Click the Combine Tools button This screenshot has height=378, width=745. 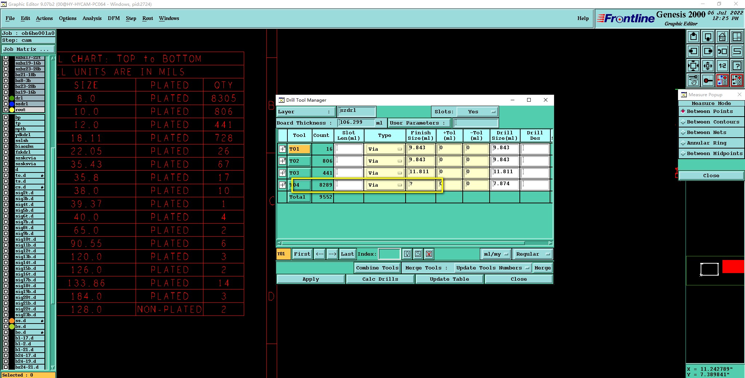[x=377, y=268]
